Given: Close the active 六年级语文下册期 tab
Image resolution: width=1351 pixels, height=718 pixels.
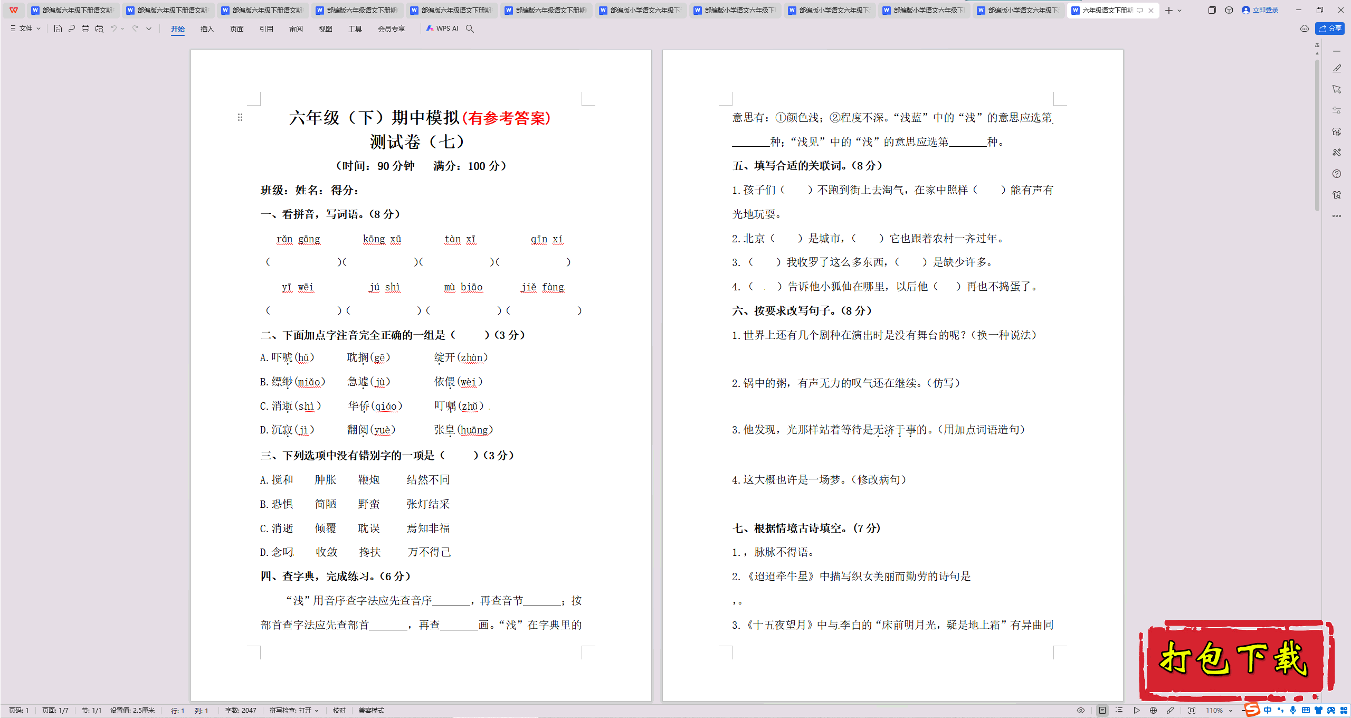Looking at the screenshot, I should coord(1151,11).
